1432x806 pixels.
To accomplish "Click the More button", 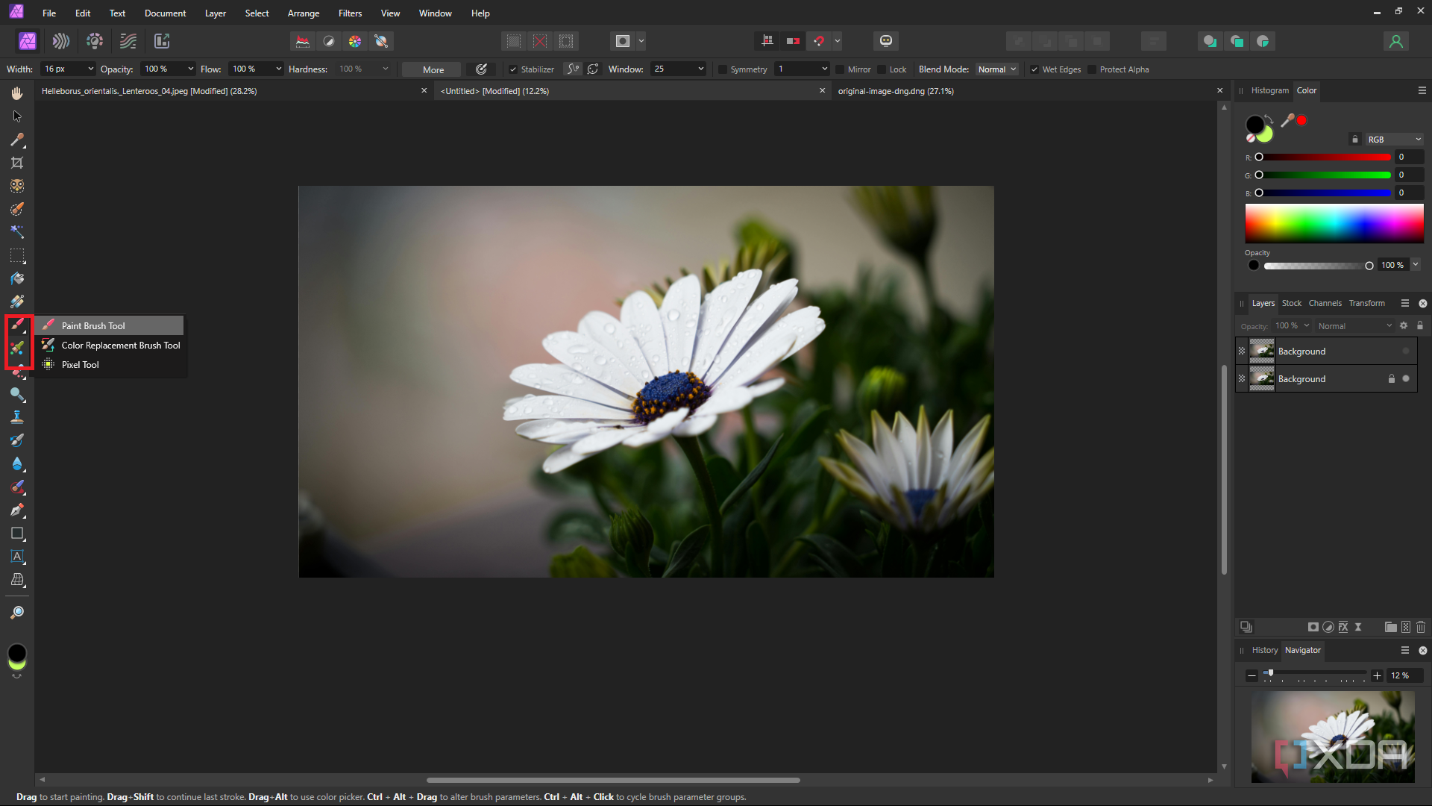I will coord(433,69).
